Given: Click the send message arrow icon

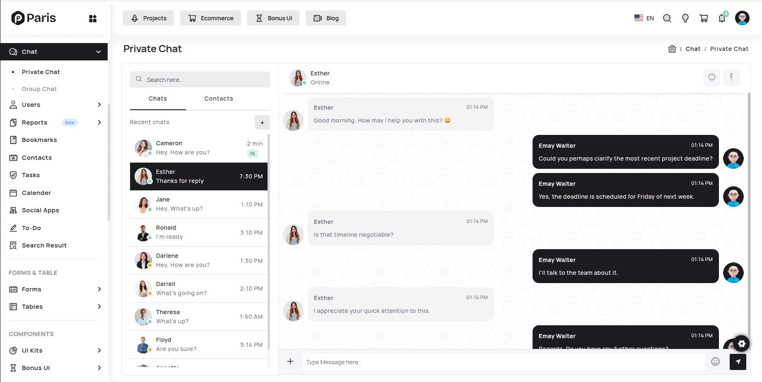Looking at the screenshot, I should click(738, 362).
